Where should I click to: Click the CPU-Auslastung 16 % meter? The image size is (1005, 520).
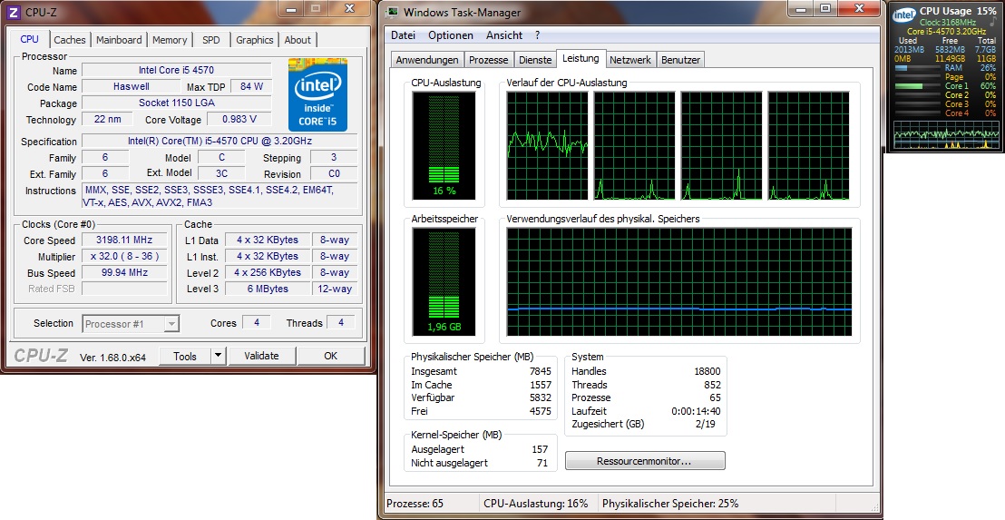pyautogui.click(x=444, y=145)
